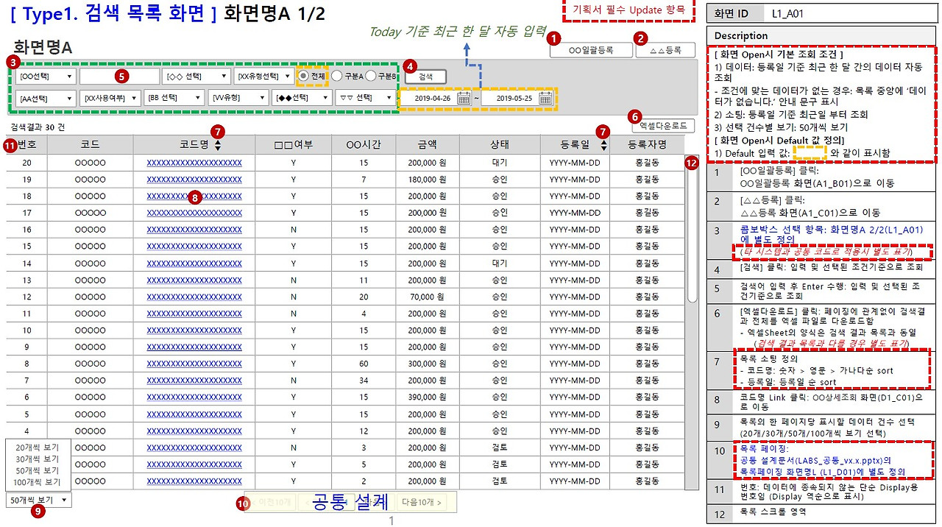Select the 구분A radio option
The height and width of the screenshot is (527, 942).
[337, 76]
